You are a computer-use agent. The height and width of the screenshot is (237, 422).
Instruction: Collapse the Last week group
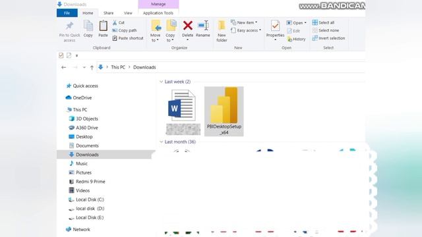161,82
